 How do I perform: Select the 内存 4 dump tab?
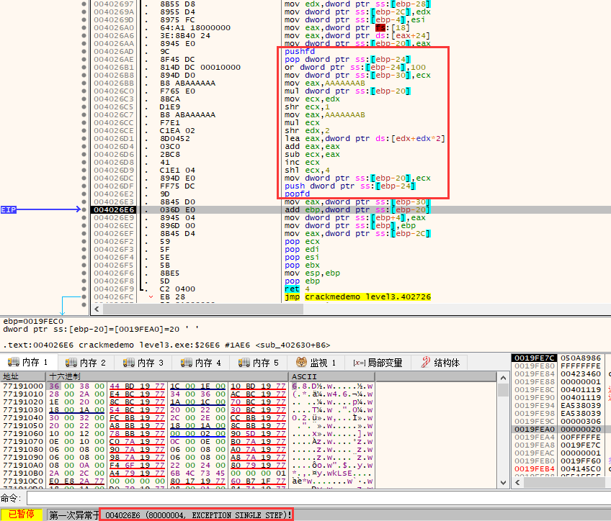[202, 363]
